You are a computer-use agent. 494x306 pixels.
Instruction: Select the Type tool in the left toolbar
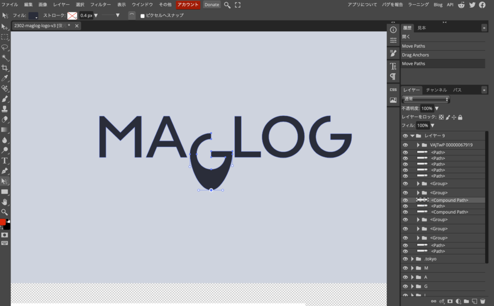5,161
